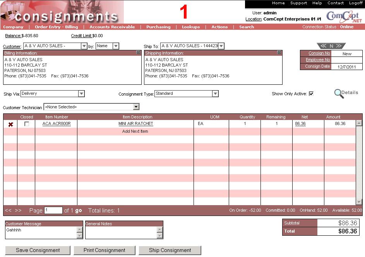Image resolution: width=365 pixels, height=257 pixels.
Task: Click the Shipping Information panel corner icon
Action: coord(279,53)
